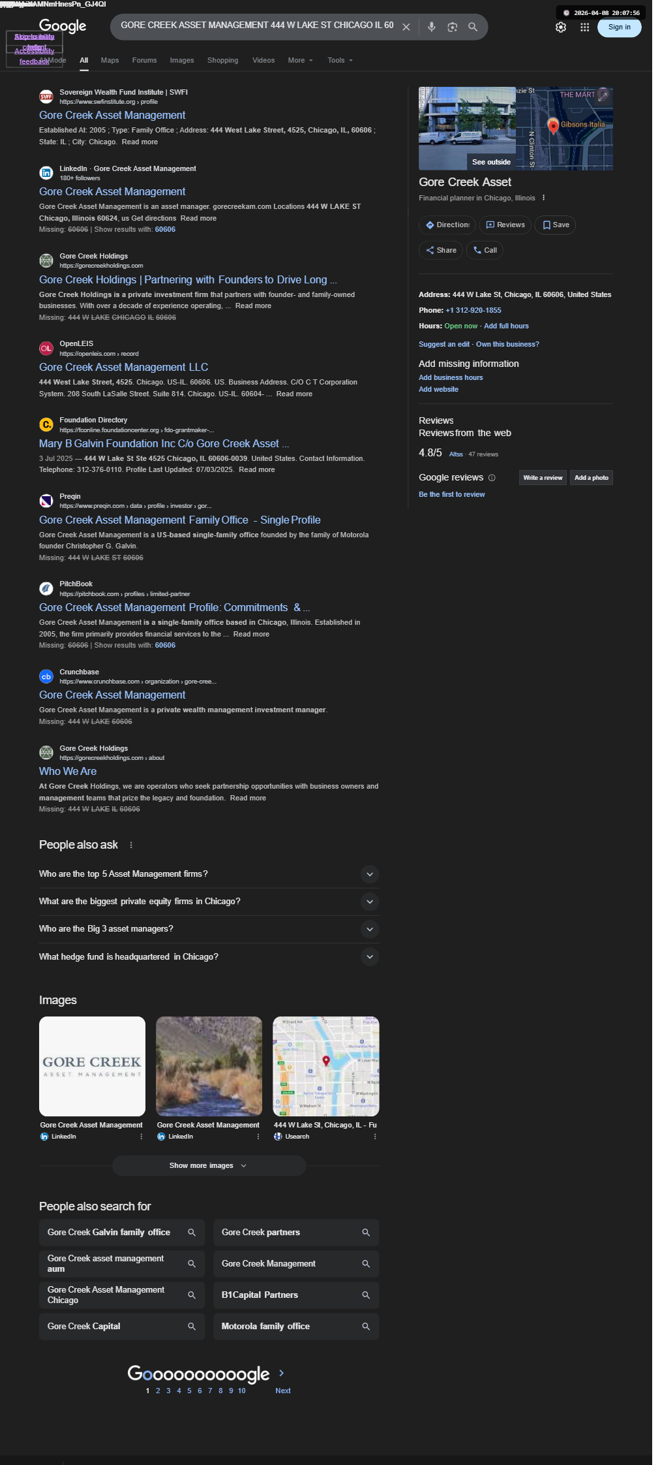This screenshot has width=660, height=1465.
Task: Select the All results tab
Action: 84,60
